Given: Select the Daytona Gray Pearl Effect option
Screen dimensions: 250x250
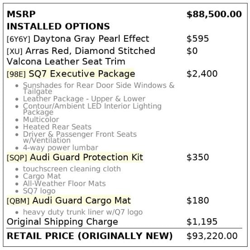Looking at the screenshot, I should [78, 39].
